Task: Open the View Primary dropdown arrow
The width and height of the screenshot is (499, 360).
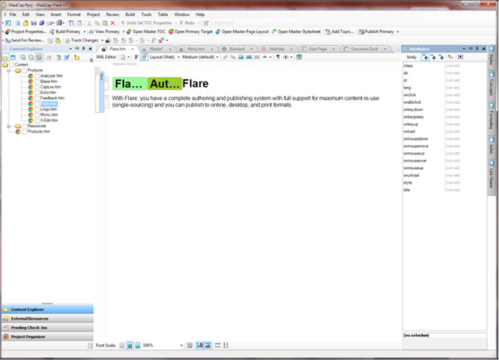Action: [123, 31]
